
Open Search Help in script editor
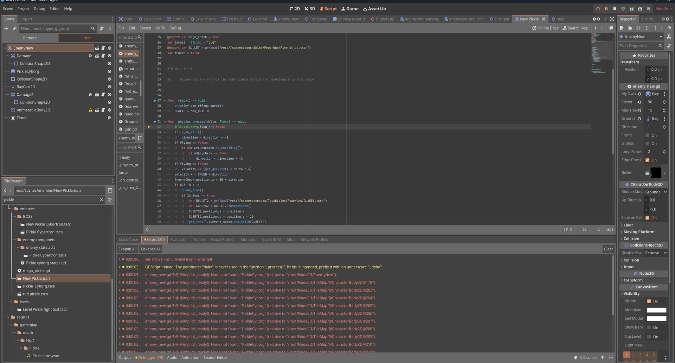575,28
